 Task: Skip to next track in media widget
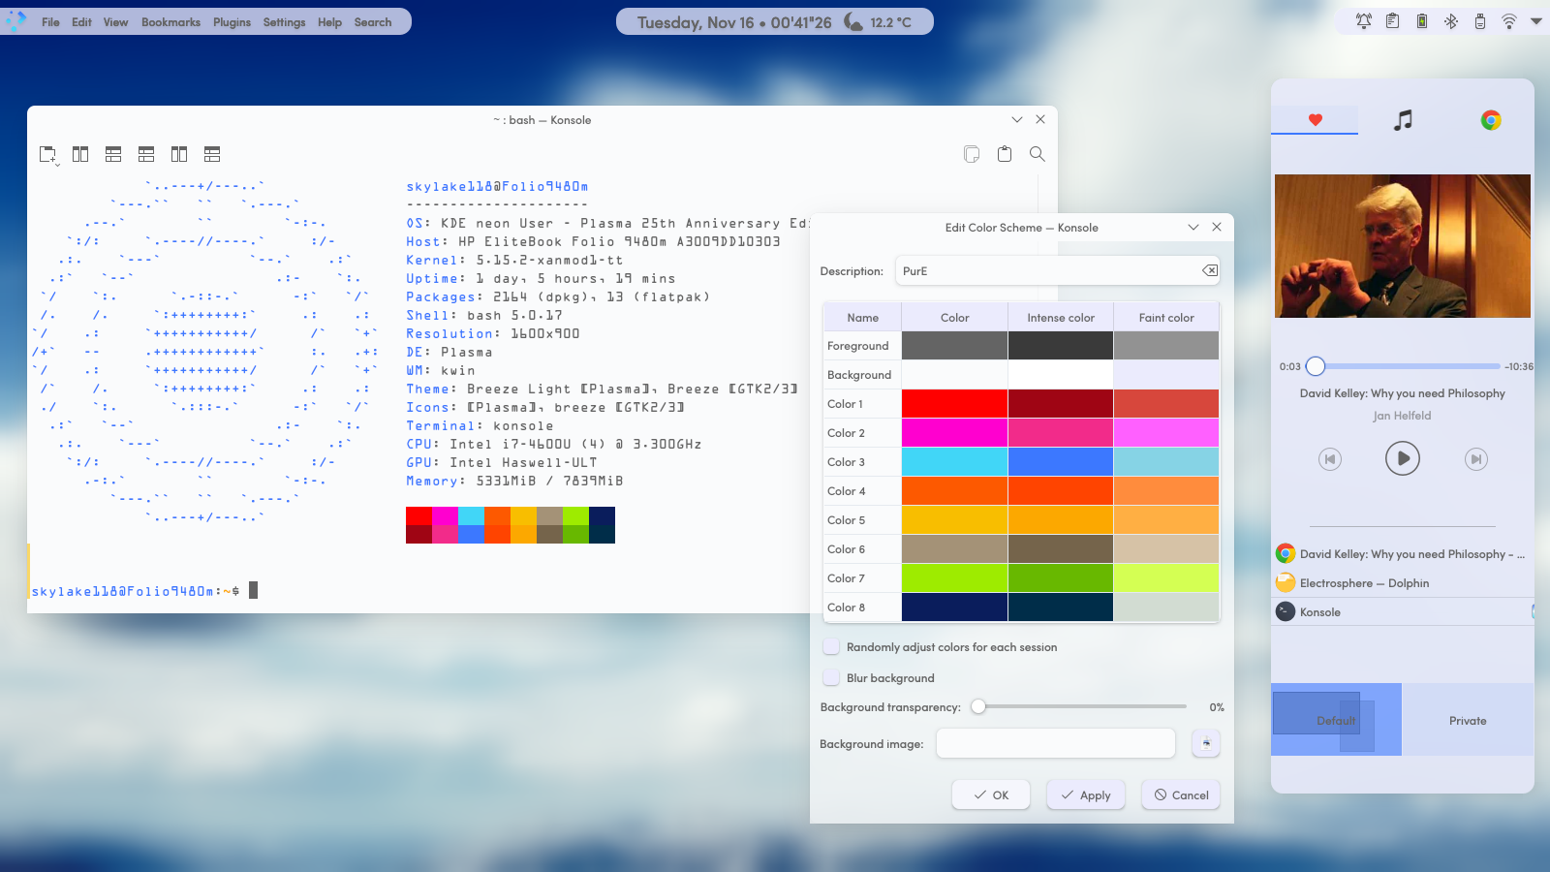pos(1475,459)
